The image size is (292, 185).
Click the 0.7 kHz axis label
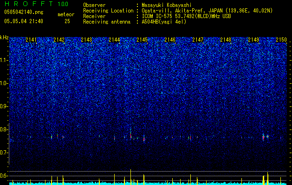coord(4,153)
